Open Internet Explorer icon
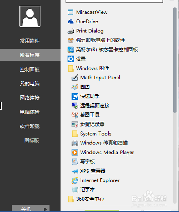179x212 pixels. coord(75,180)
